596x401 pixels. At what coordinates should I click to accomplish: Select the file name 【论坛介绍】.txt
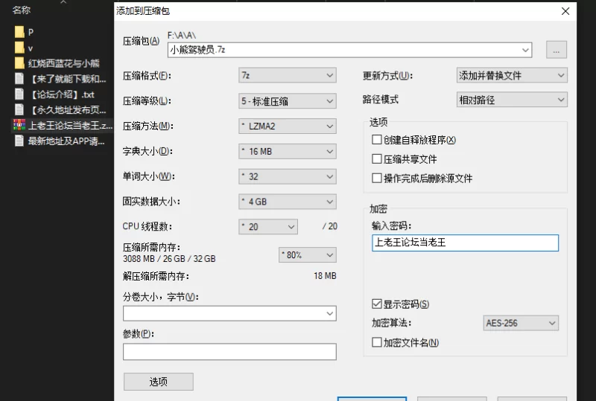pyautogui.click(x=61, y=94)
